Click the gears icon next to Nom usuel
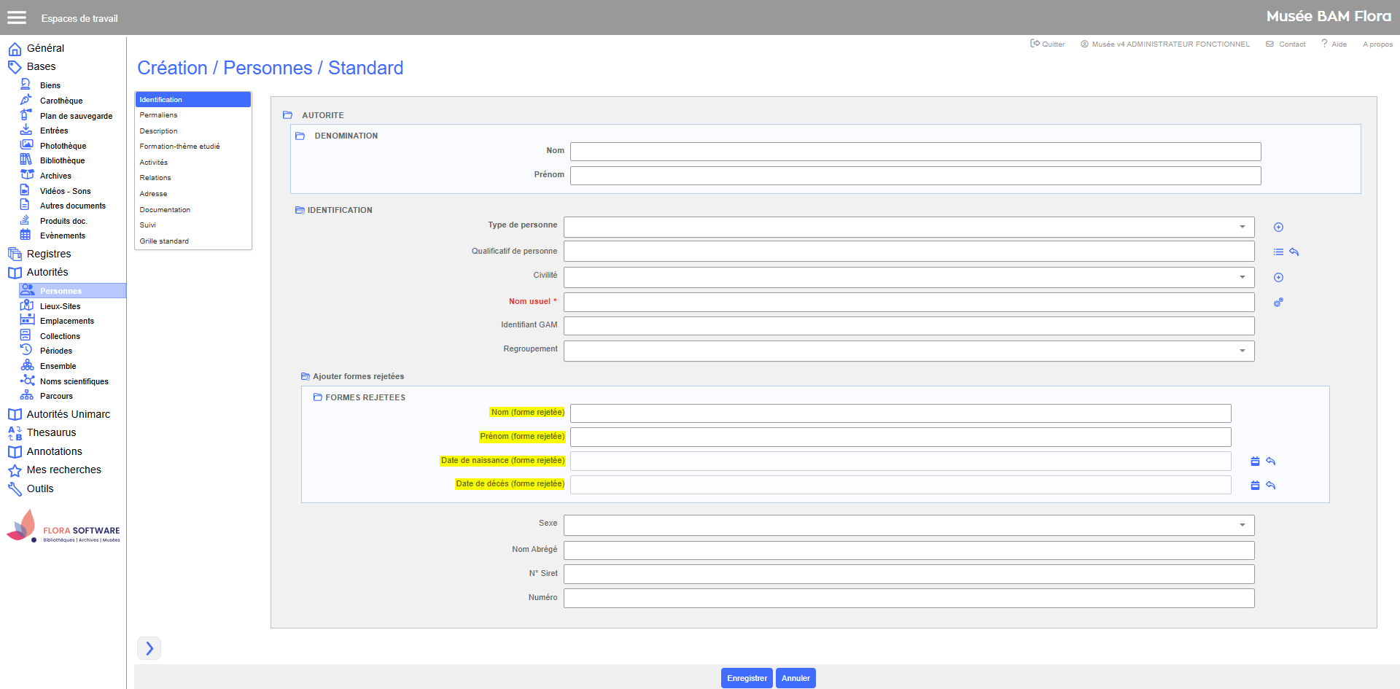The height and width of the screenshot is (689, 1400). click(x=1278, y=303)
